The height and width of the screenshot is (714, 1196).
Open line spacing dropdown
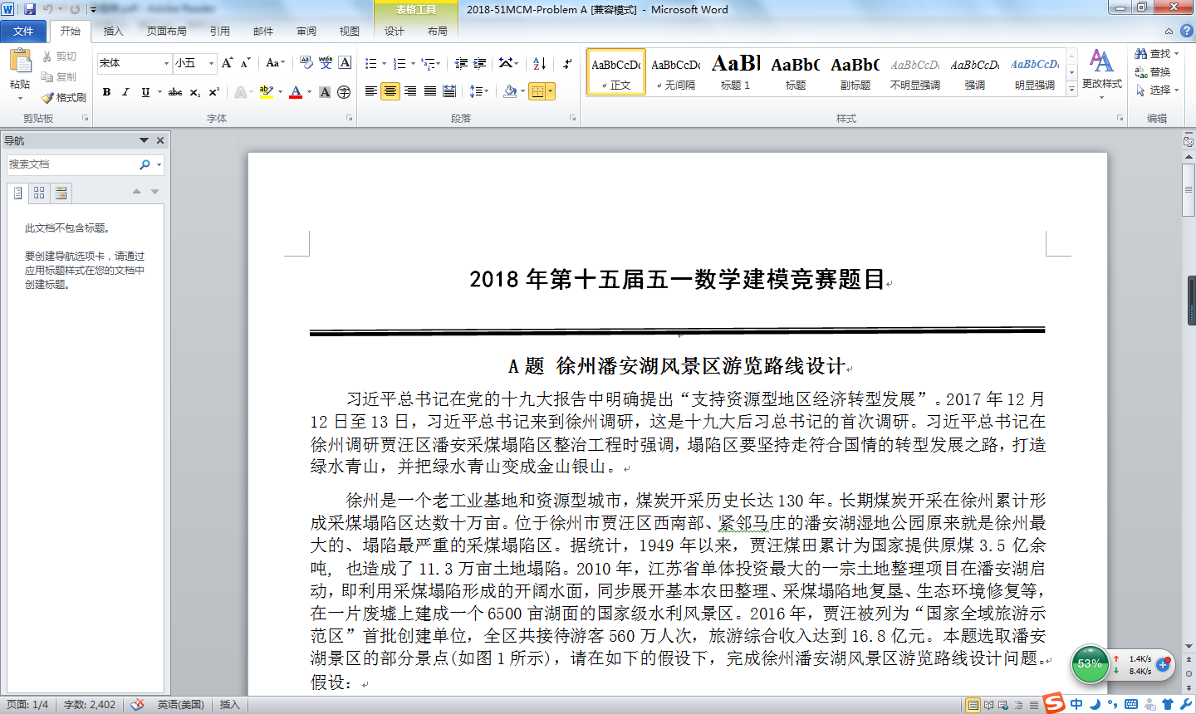coord(479,91)
